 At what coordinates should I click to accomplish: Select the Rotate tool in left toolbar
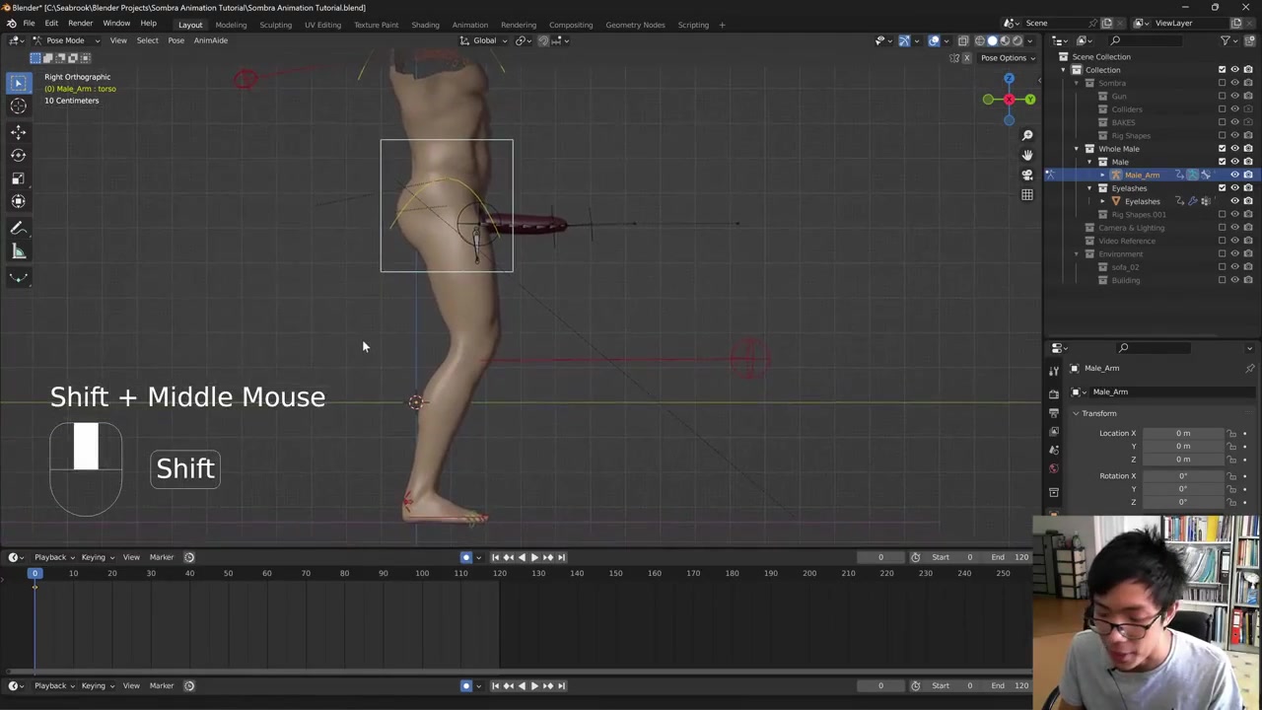pos(18,155)
